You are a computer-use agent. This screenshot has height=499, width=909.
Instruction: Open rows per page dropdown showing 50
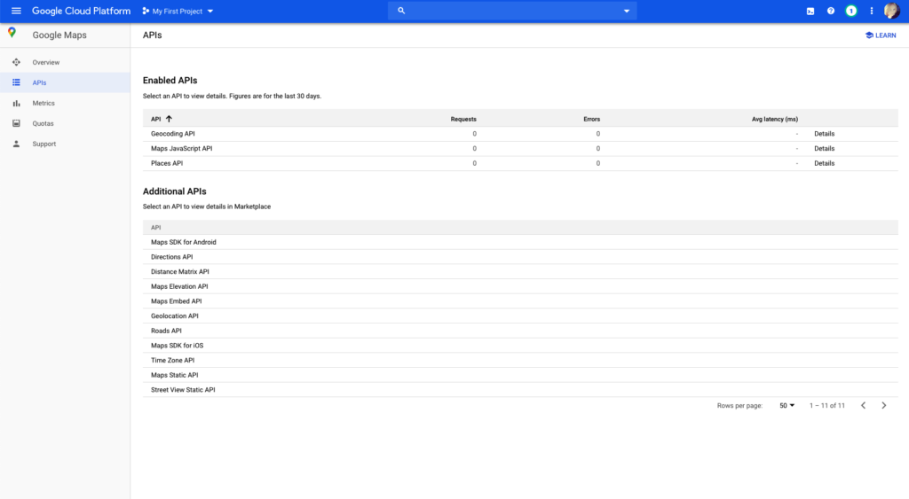tap(786, 405)
